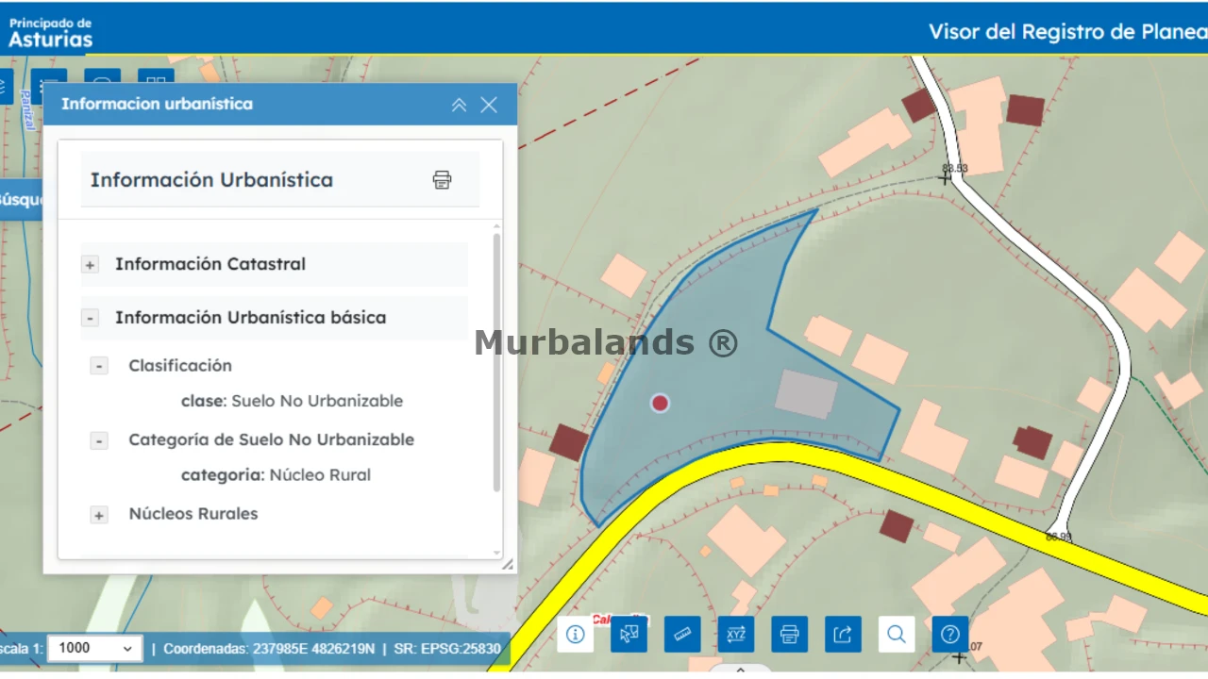Viewport: 1208px width, 679px height.
Task: Open the ruler measurement tool
Action: pyautogui.click(x=682, y=634)
